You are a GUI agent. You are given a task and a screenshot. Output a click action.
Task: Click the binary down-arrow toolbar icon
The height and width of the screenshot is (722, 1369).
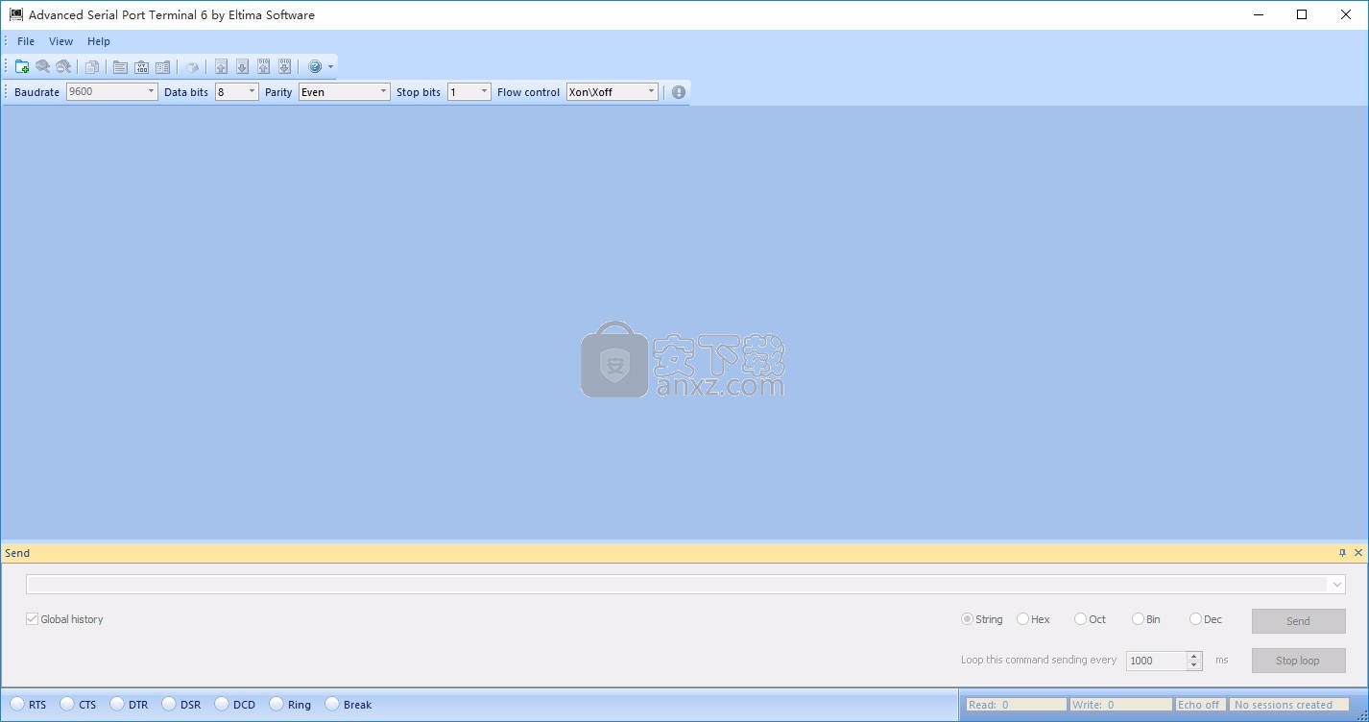pyautogui.click(x=284, y=66)
